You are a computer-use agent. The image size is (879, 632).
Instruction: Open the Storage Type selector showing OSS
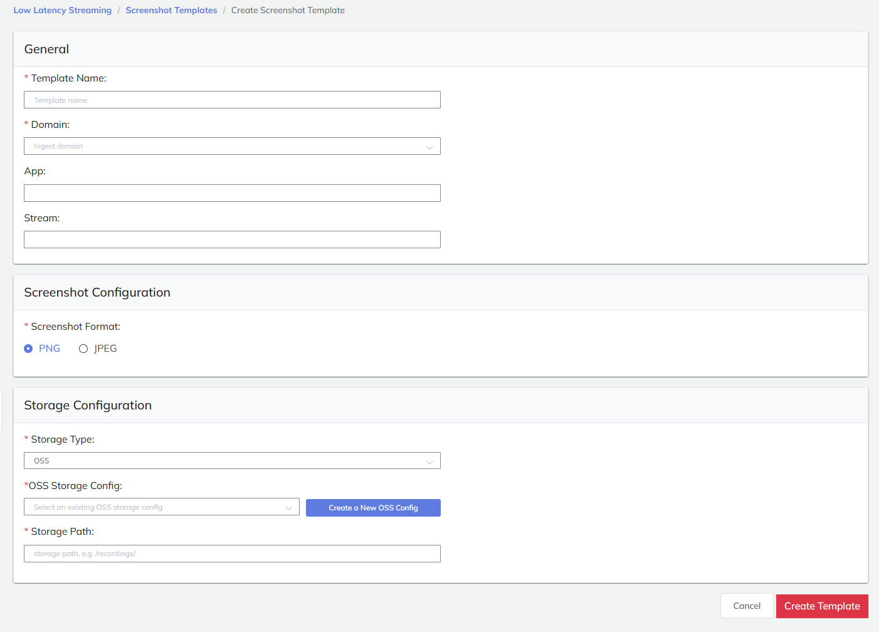[232, 460]
